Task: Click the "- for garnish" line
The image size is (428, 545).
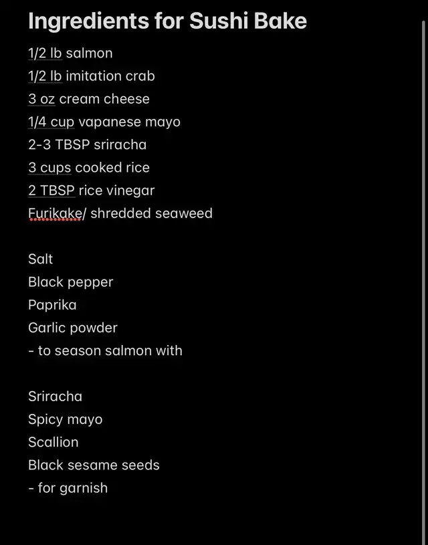Action: tap(68, 488)
